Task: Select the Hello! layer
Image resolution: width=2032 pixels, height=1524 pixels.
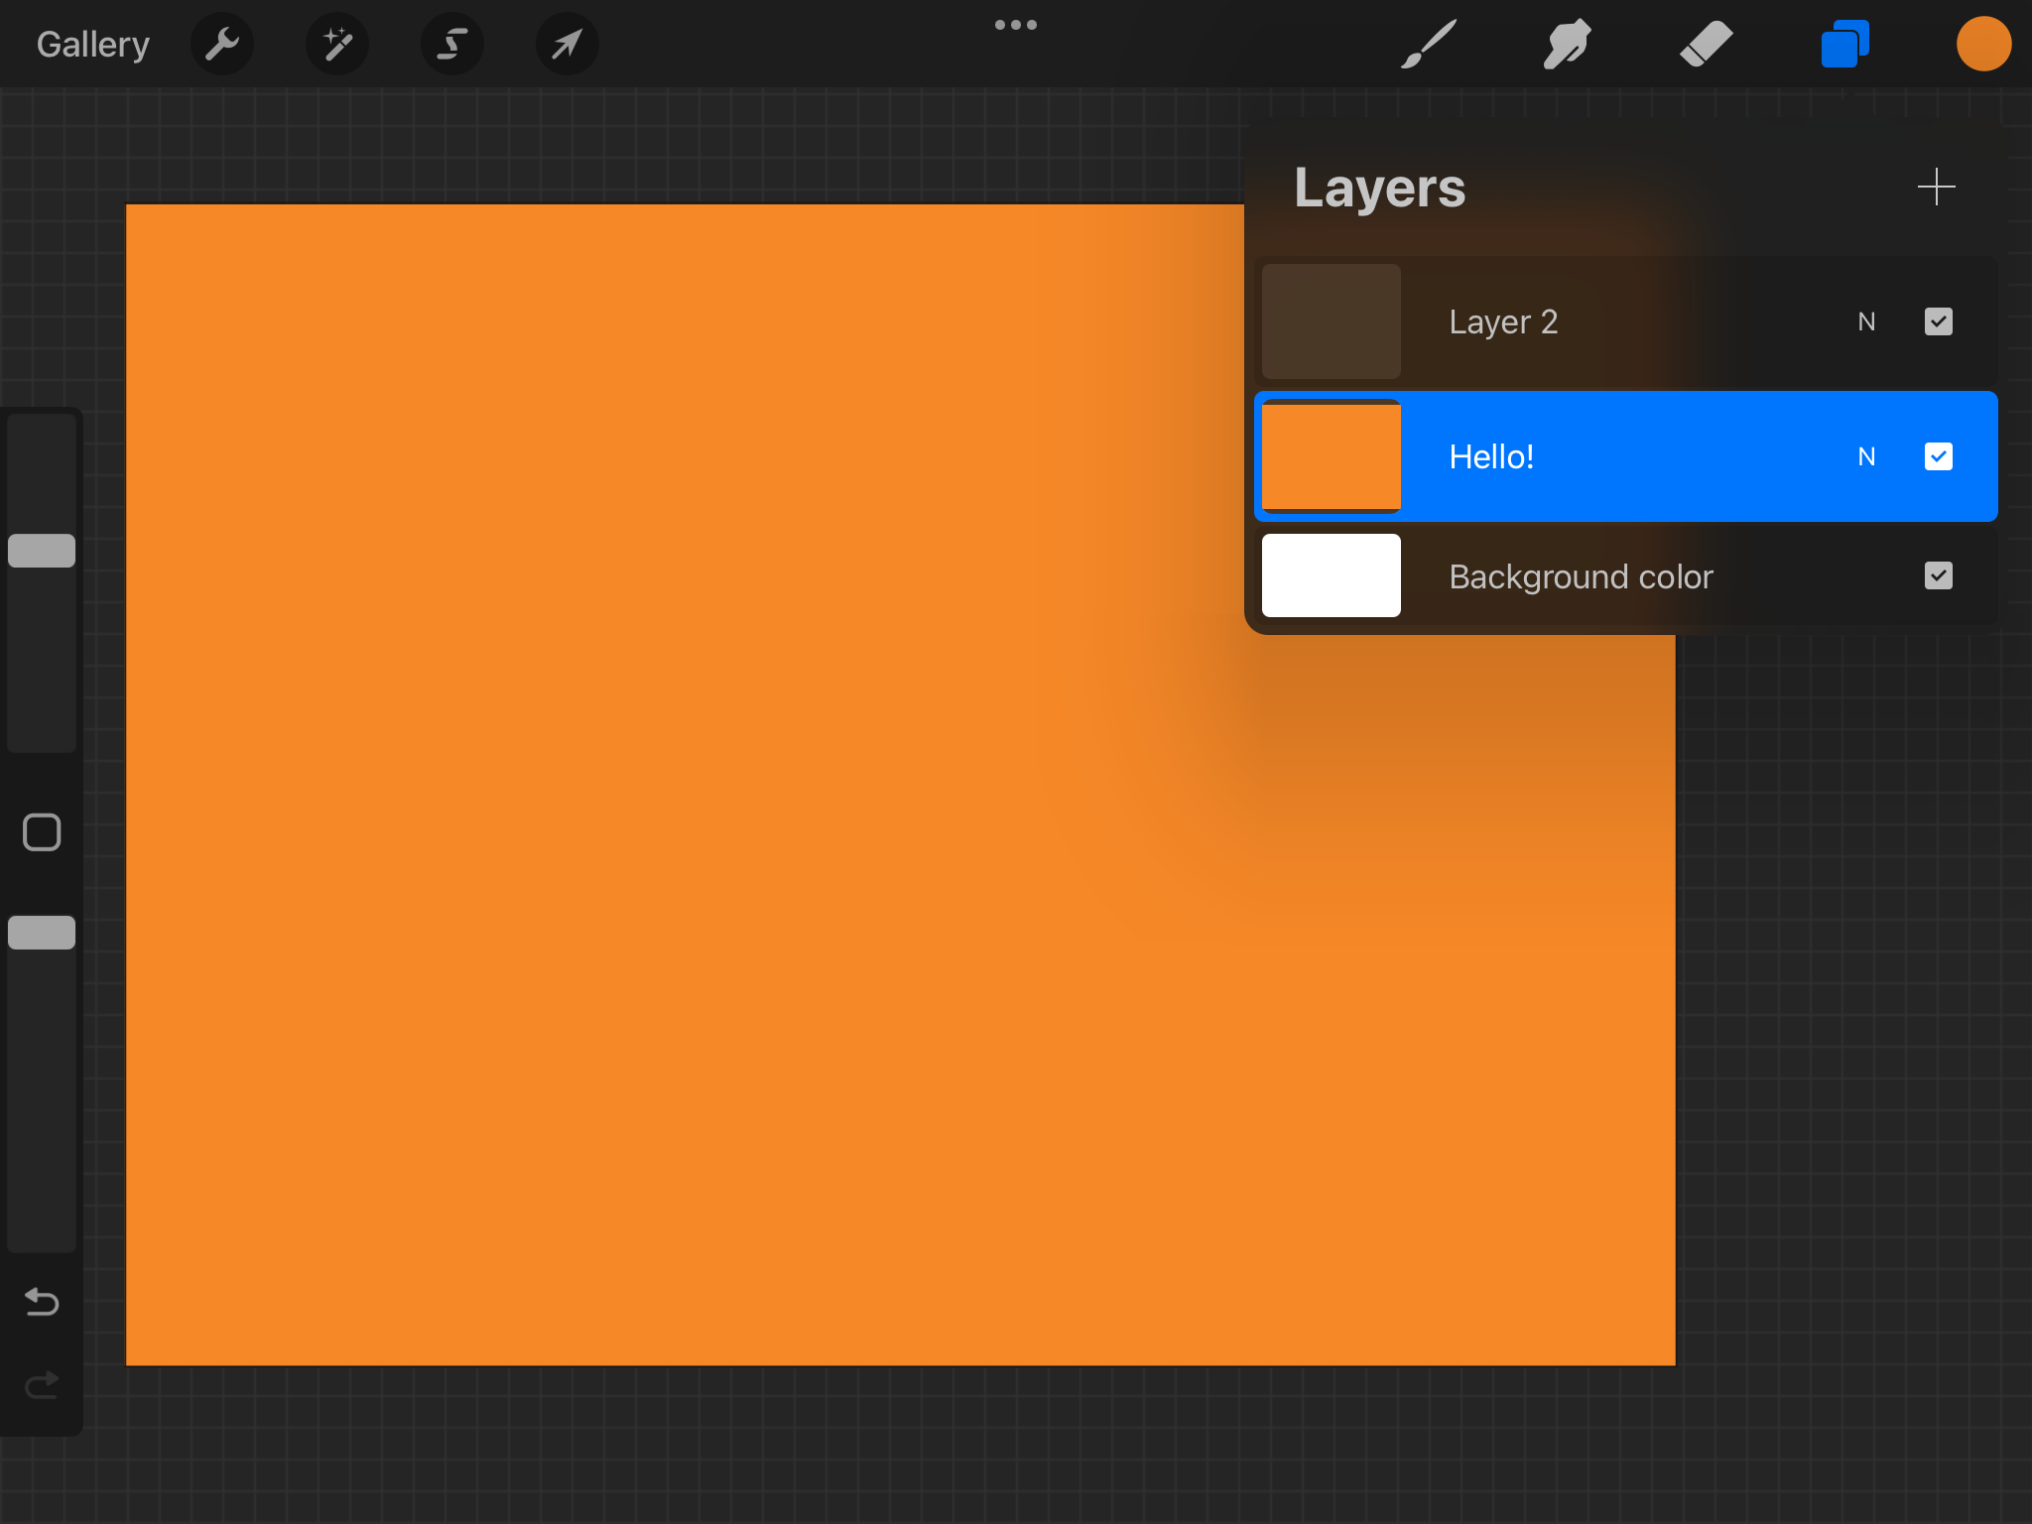Action: coord(1587,456)
